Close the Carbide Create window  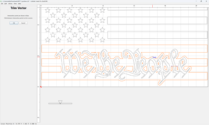point(206,1)
